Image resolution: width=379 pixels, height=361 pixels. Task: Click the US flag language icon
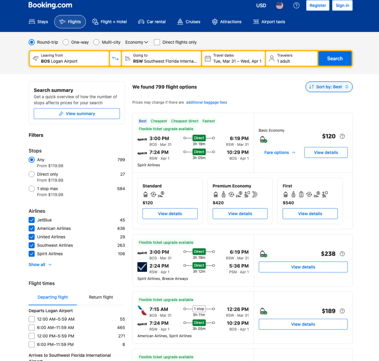(x=279, y=6)
